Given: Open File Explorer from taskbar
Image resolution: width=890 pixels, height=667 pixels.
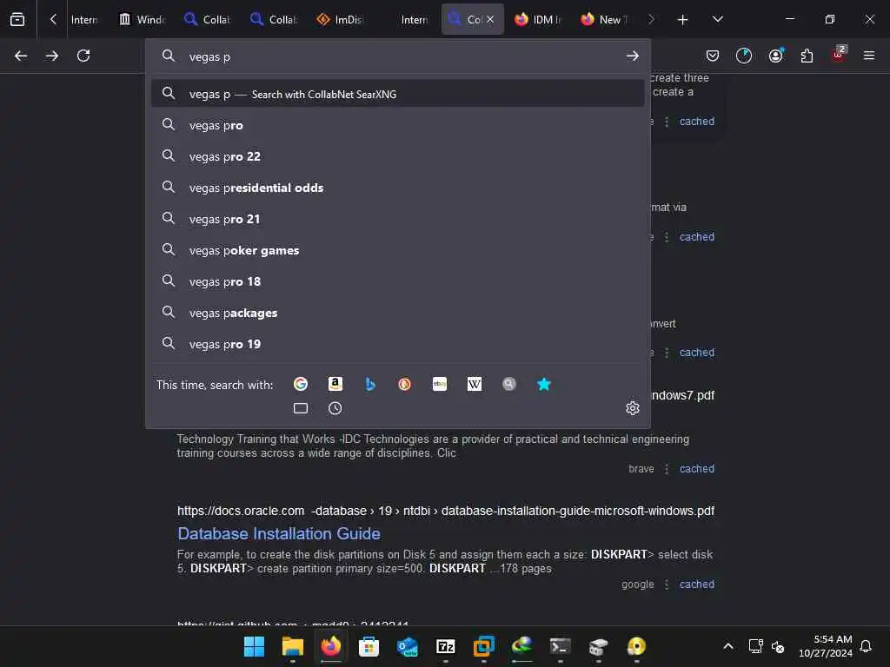Looking at the screenshot, I should pos(293,646).
